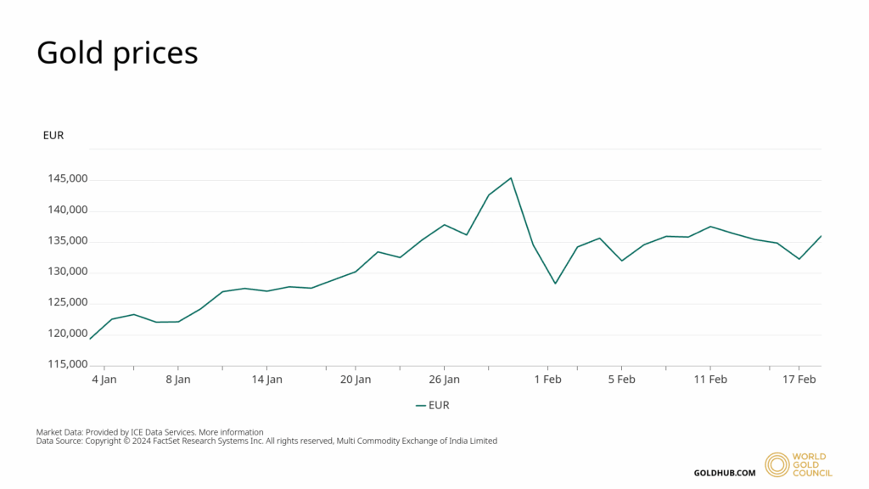869x489 pixels.
Task: Select the 26 Jan x-axis label
Action: pos(445,379)
